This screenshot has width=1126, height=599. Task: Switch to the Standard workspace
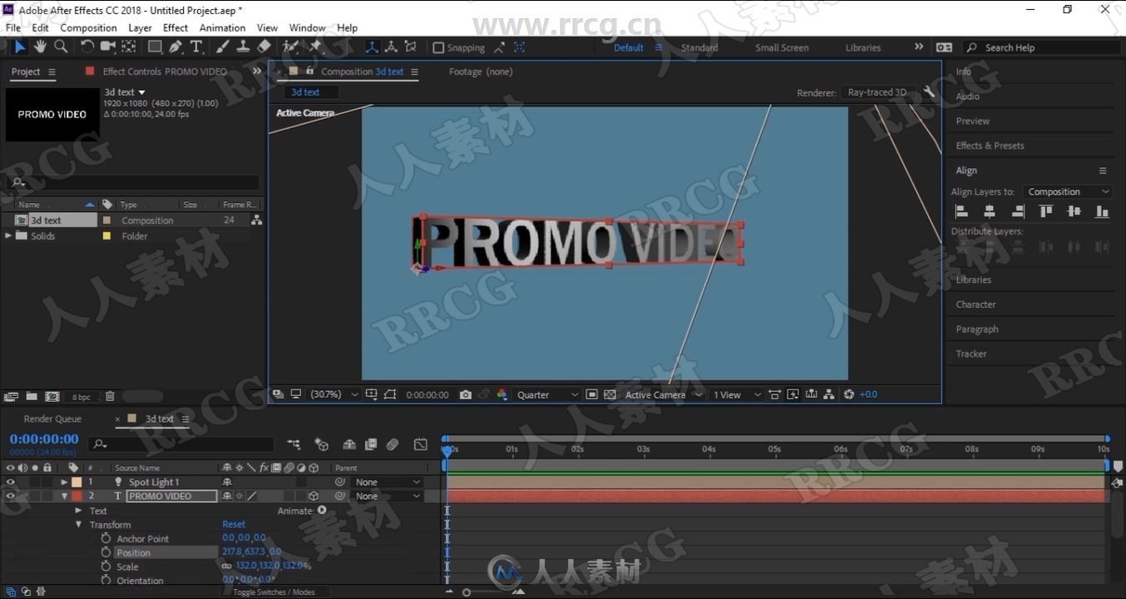click(699, 47)
